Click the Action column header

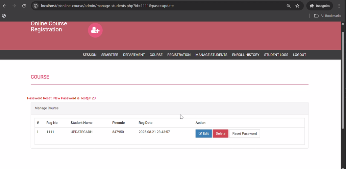200,123
